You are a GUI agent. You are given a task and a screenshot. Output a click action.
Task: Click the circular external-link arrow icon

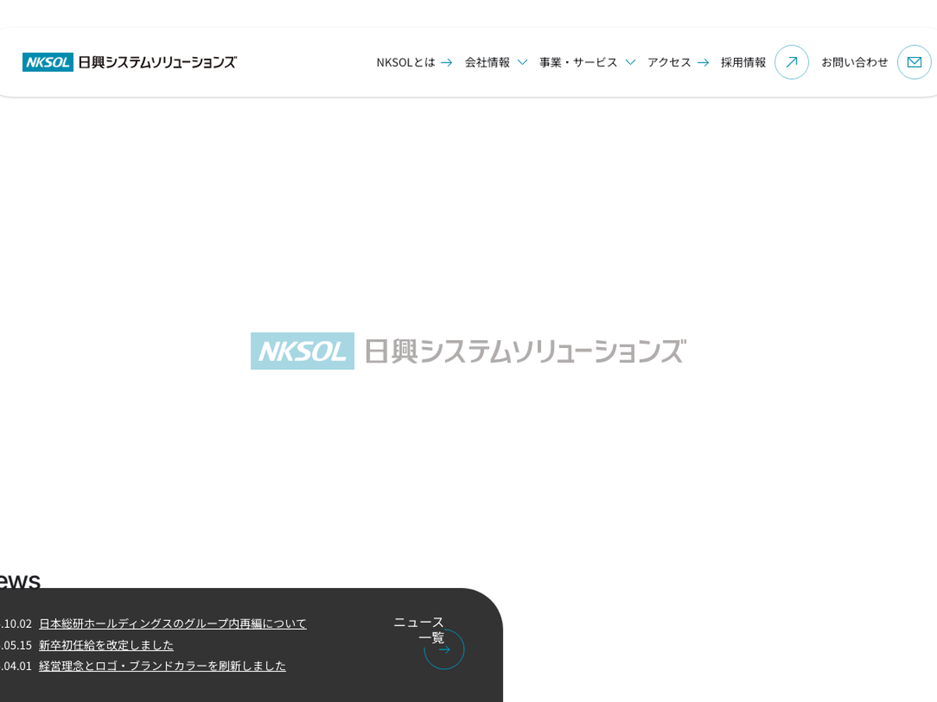click(x=791, y=62)
